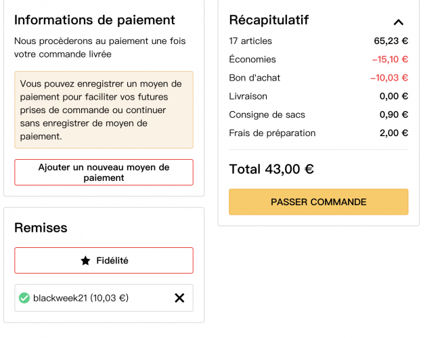Remove the blackweek21 coupon with X

[x=179, y=298]
